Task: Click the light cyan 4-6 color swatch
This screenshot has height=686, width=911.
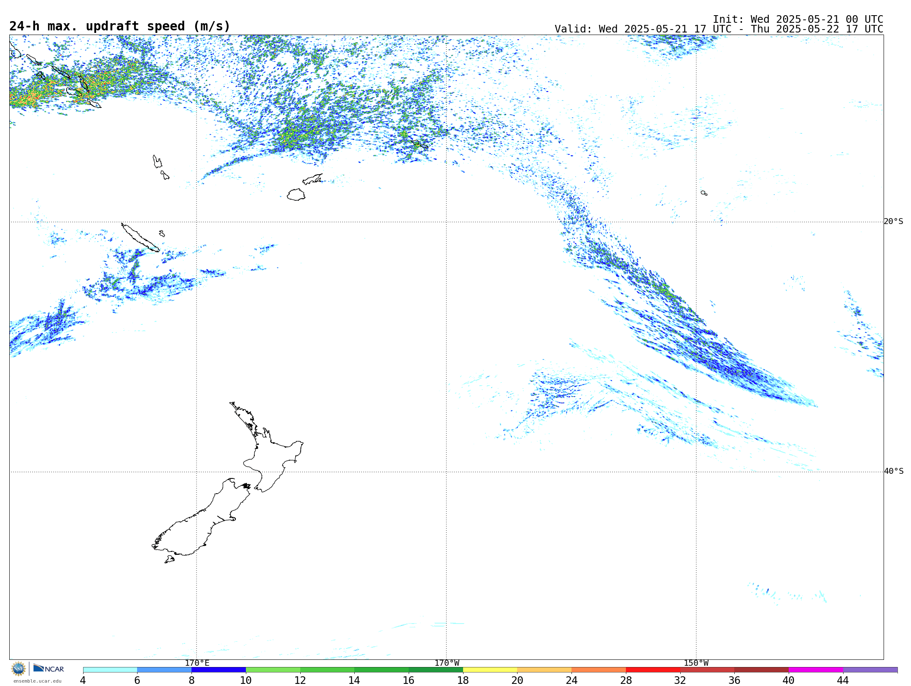Action: (x=110, y=670)
